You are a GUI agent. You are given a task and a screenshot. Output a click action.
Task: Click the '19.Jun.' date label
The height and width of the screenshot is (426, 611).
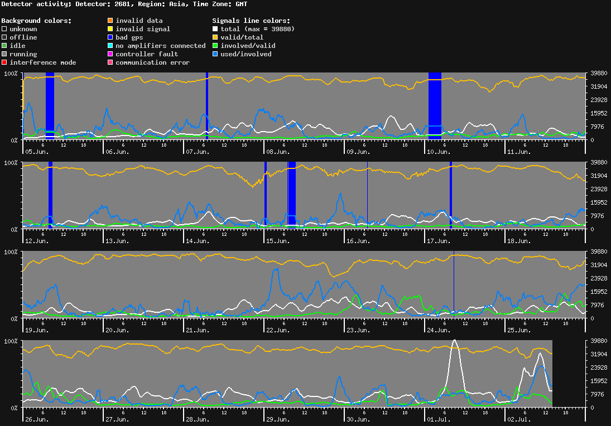click(37, 330)
